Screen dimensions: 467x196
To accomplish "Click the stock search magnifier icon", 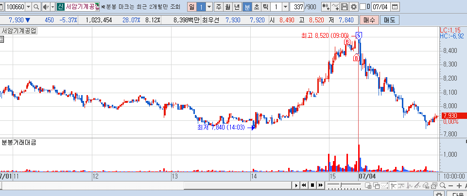I will coord(36,6).
